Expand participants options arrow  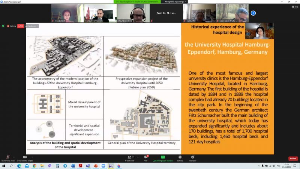pos(138,157)
